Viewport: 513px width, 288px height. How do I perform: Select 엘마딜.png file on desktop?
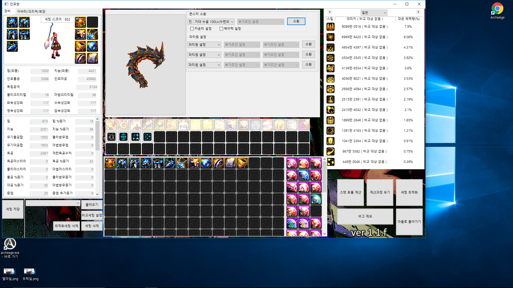click(10, 274)
